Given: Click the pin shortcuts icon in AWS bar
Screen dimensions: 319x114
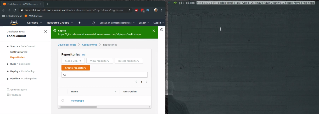Looking at the screenshot, I should pos(79,23).
